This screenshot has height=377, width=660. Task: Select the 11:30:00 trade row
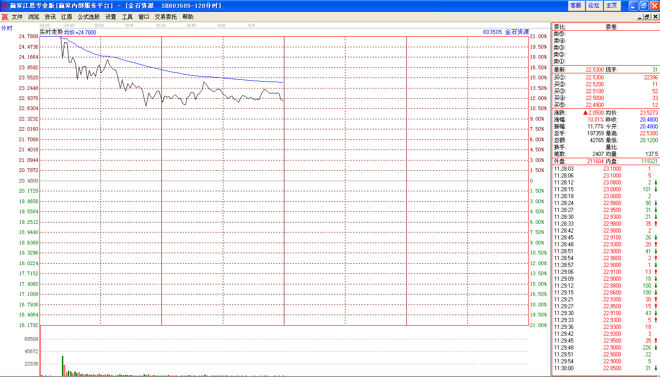605,368
